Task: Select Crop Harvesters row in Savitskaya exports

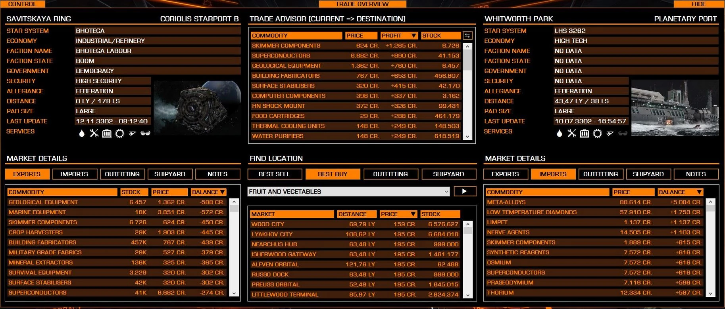Action: 117,233
